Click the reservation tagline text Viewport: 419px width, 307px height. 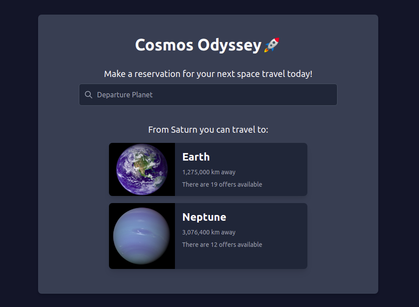click(208, 74)
